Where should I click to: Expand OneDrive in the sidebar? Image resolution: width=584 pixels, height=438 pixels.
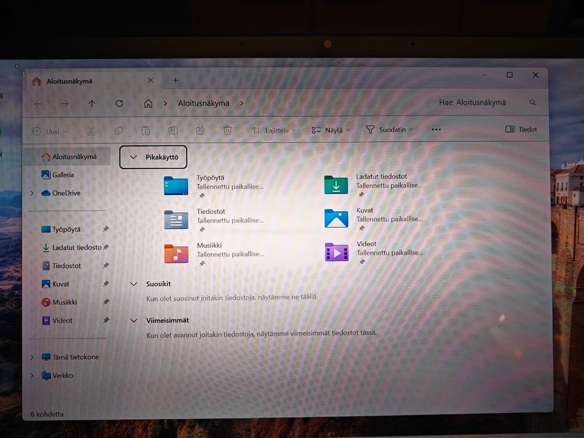pyautogui.click(x=32, y=193)
